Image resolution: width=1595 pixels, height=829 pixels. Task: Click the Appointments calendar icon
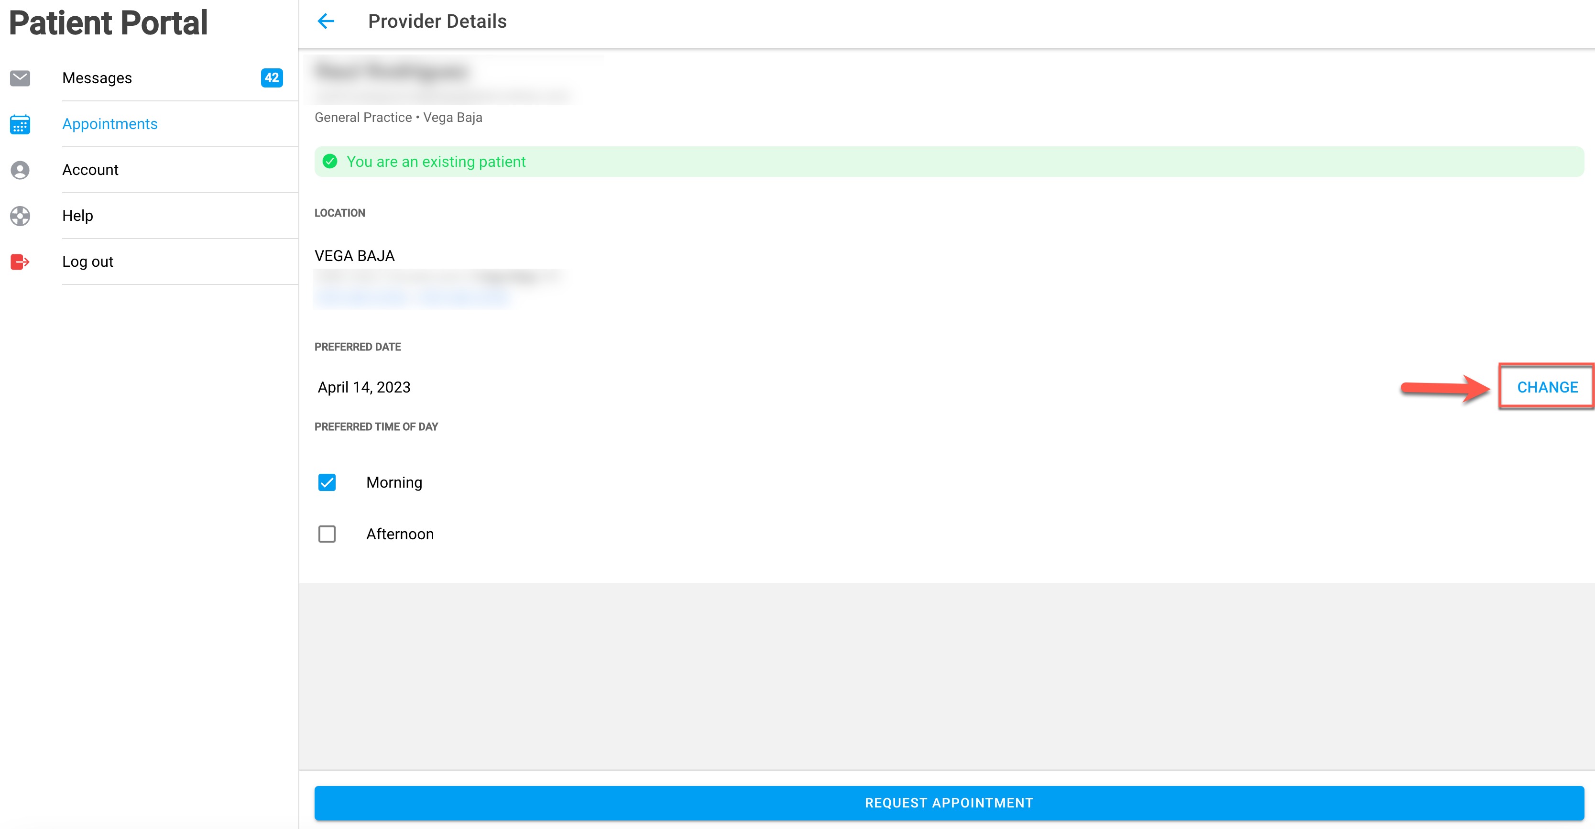point(20,124)
